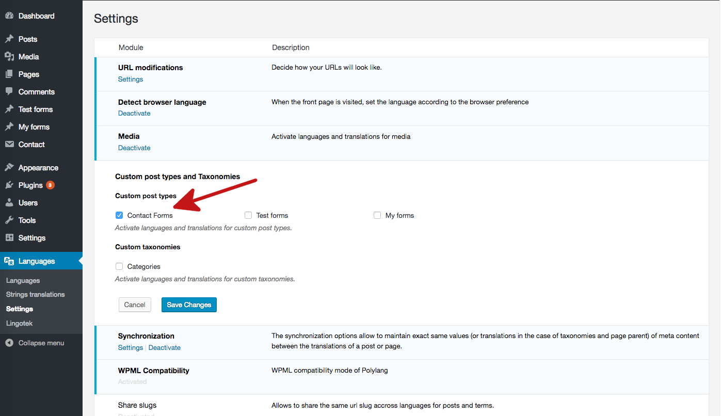Enable the Test forms checkbox
721x416 pixels.
click(248, 215)
